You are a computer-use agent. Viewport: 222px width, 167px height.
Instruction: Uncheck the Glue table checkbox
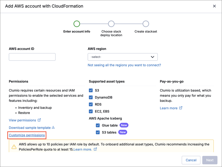click(x=98, y=125)
